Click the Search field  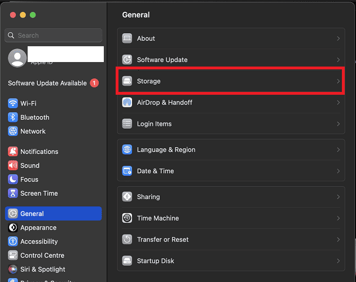click(x=54, y=36)
